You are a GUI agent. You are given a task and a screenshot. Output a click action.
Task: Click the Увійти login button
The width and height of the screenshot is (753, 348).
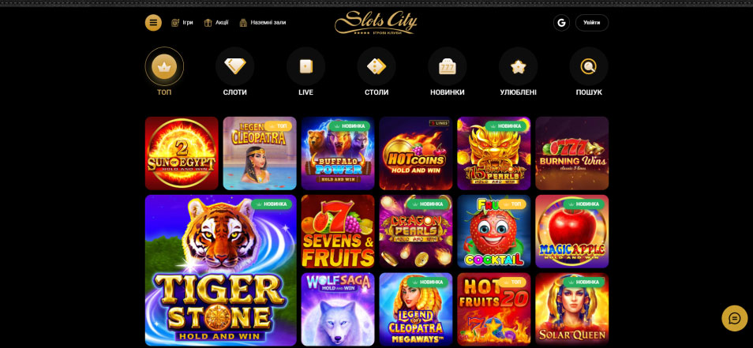pos(592,23)
